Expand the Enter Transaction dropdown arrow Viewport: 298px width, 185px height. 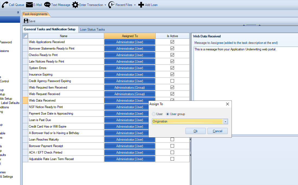[105, 5]
